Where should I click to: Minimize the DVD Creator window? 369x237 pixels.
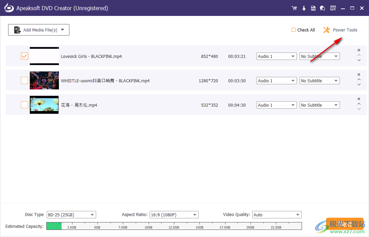click(x=343, y=8)
